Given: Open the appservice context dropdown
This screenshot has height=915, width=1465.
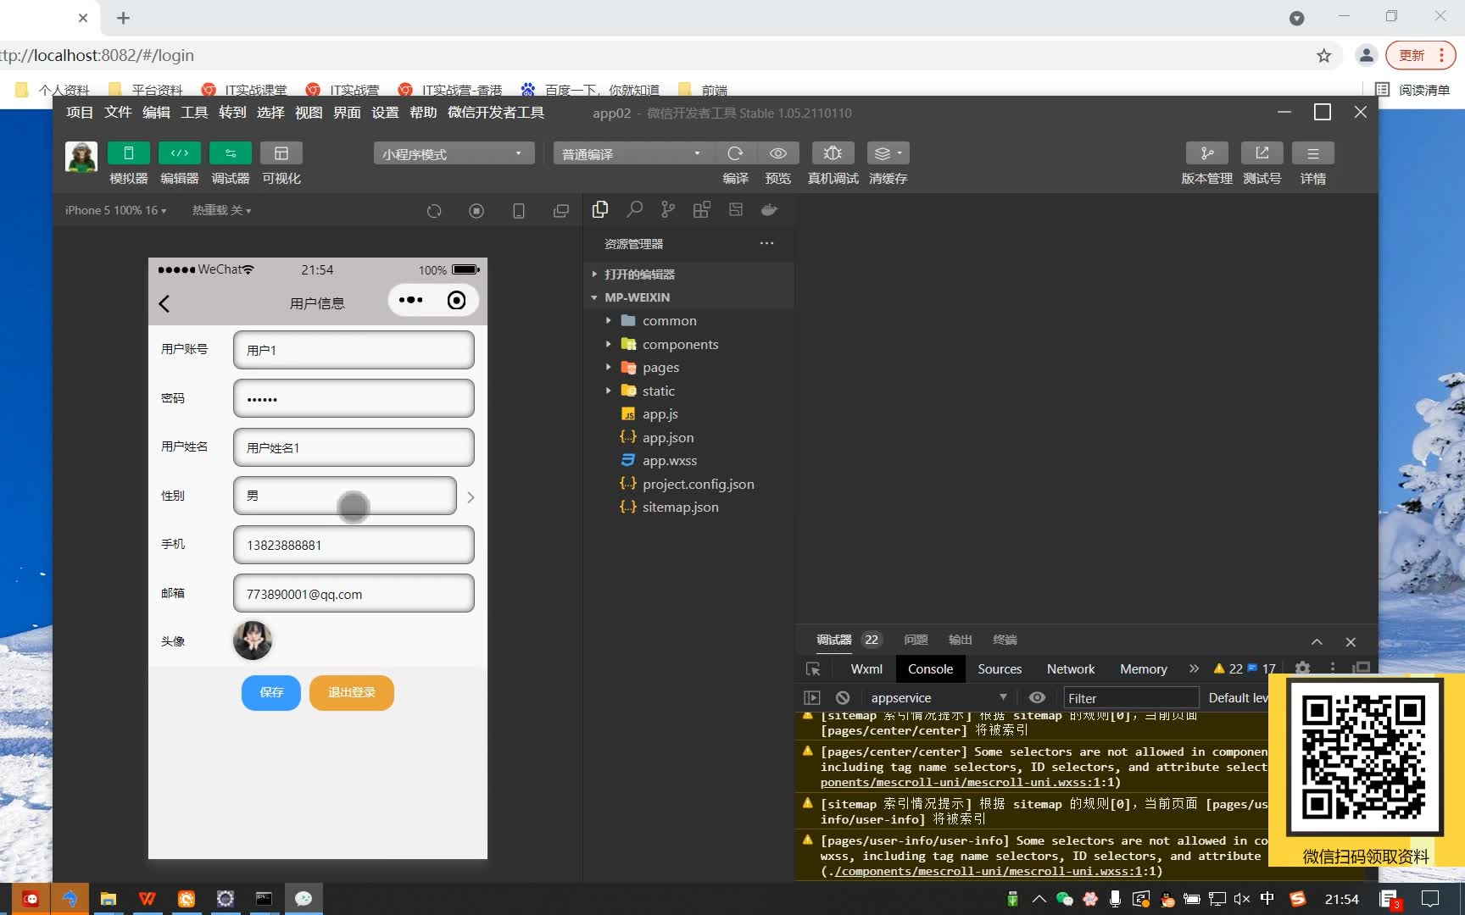Looking at the screenshot, I should tap(937, 697).
